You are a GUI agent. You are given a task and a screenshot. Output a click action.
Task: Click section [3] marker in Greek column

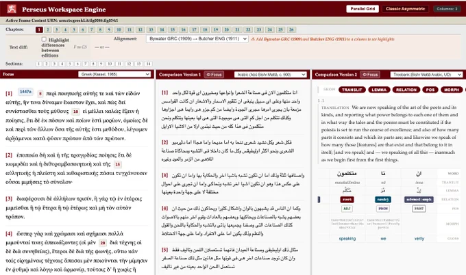[x=9, y=199]
